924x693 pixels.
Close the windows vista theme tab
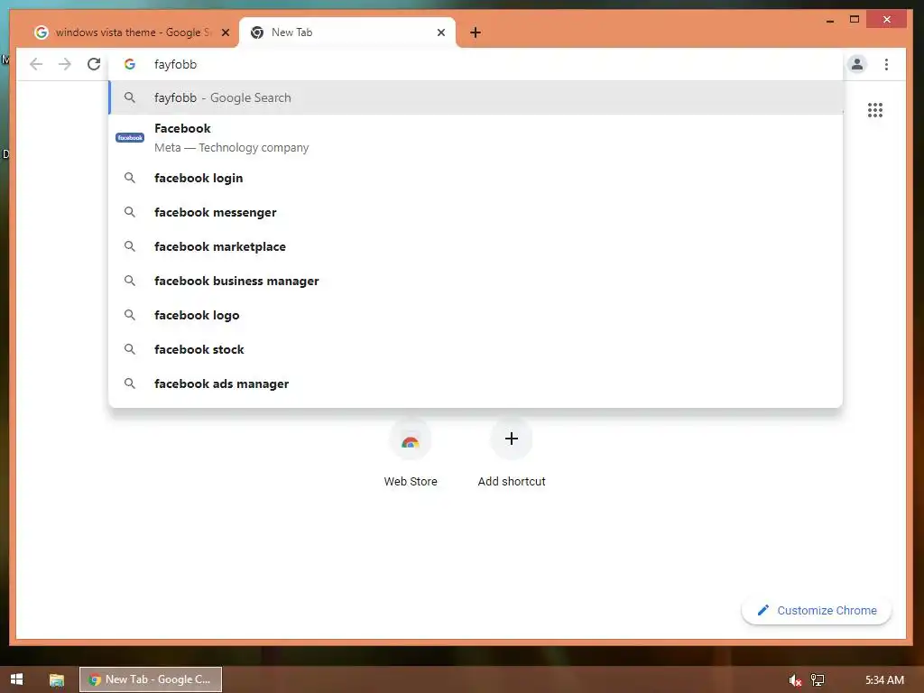225,32
